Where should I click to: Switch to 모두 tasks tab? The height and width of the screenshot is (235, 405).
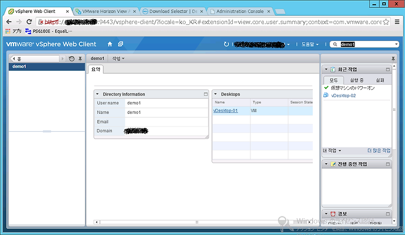334,80
